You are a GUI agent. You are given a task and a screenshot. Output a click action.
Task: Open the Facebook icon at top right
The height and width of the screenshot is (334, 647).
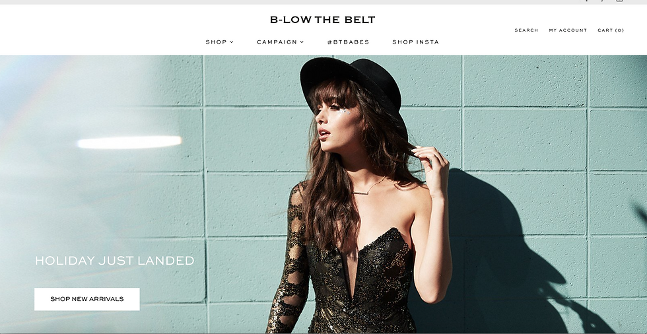587,1
